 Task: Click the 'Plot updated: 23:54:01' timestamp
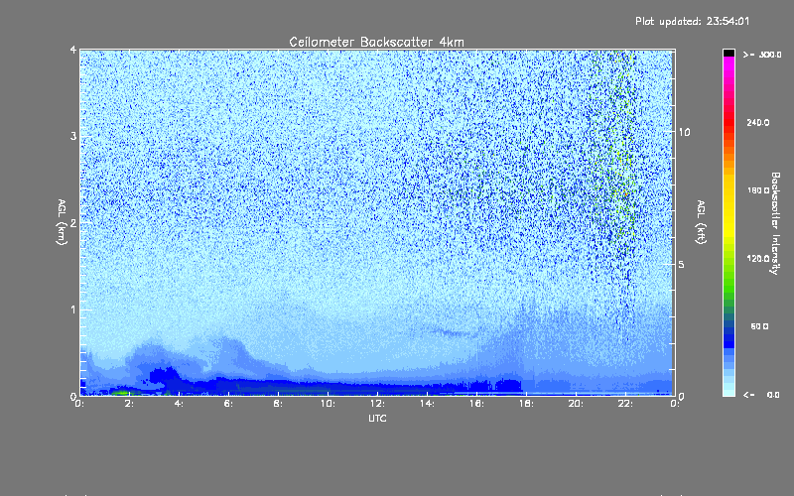click(692, 21)
